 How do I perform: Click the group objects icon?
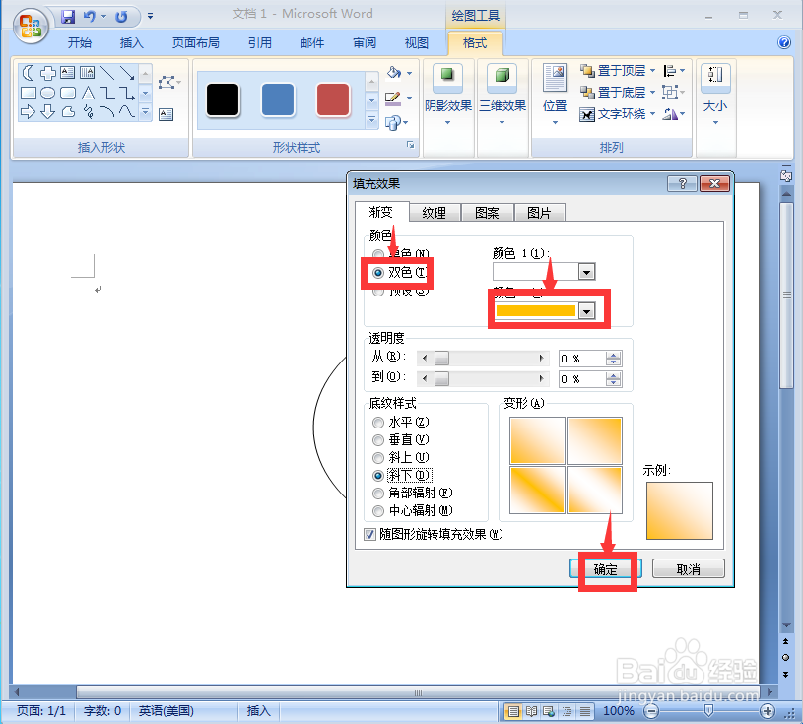coord(670,93)
